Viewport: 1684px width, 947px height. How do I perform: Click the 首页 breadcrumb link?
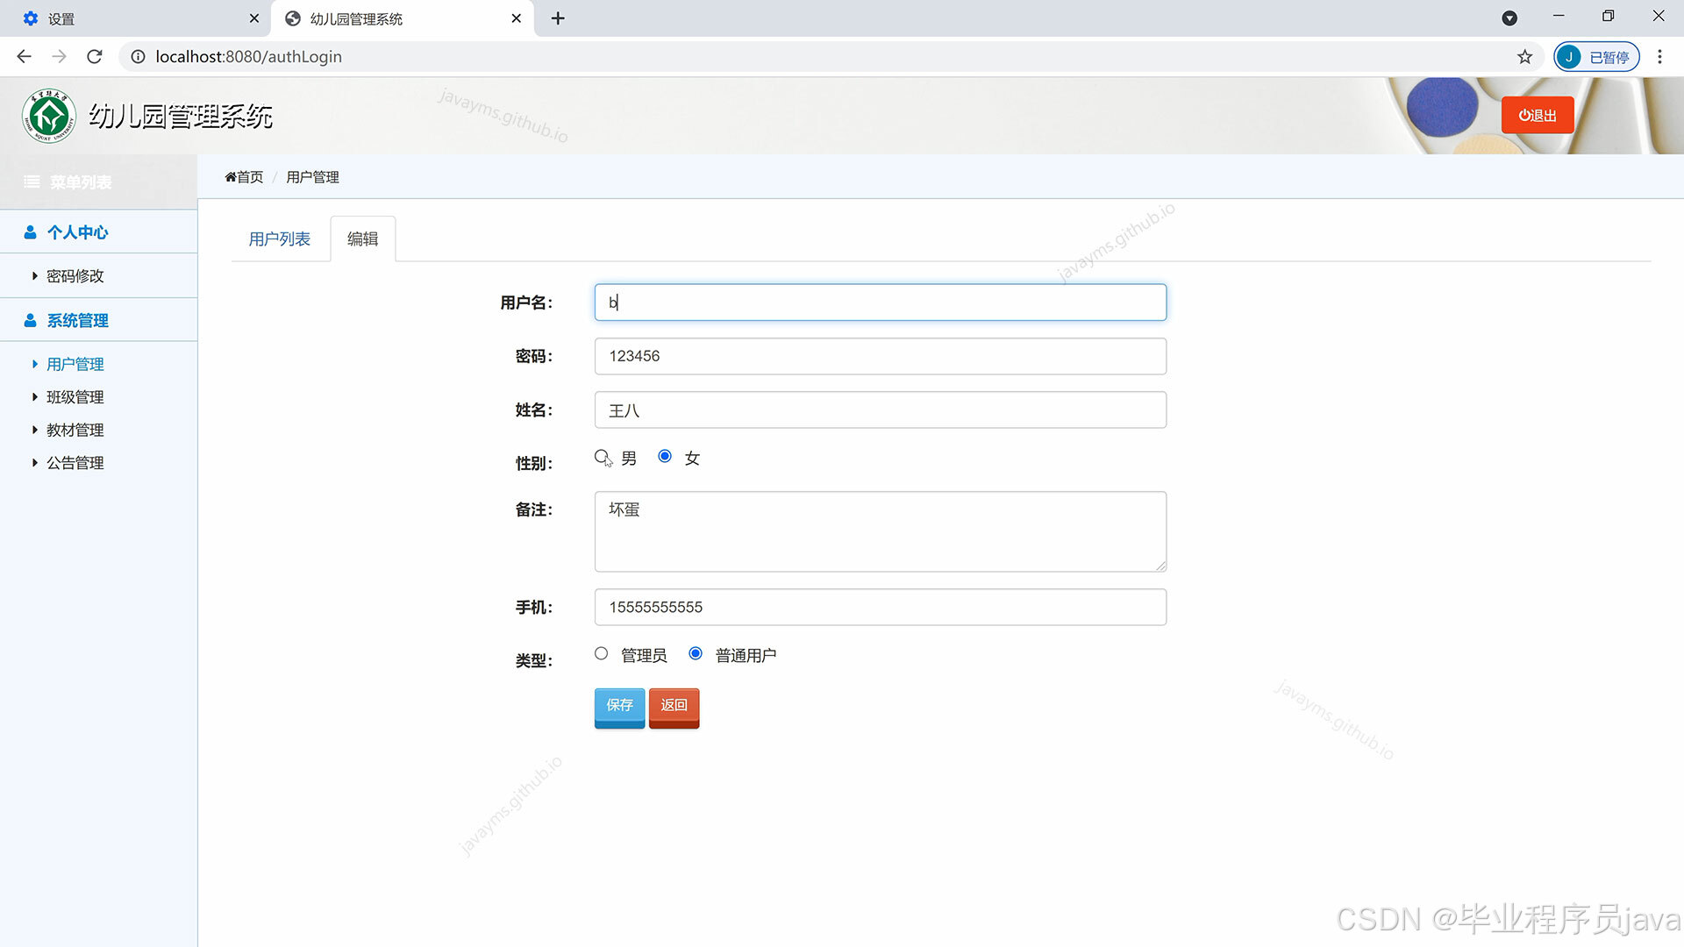point(244,177)
